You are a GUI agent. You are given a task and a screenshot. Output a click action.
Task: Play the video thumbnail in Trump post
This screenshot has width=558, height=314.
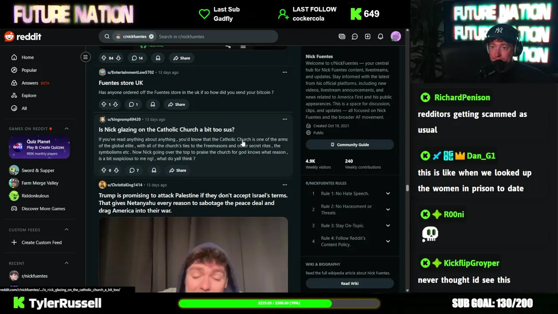(x=193, y=255)
